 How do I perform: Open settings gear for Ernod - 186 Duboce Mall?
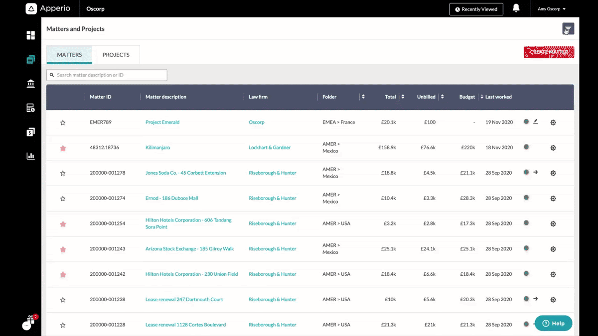(553, 199)
